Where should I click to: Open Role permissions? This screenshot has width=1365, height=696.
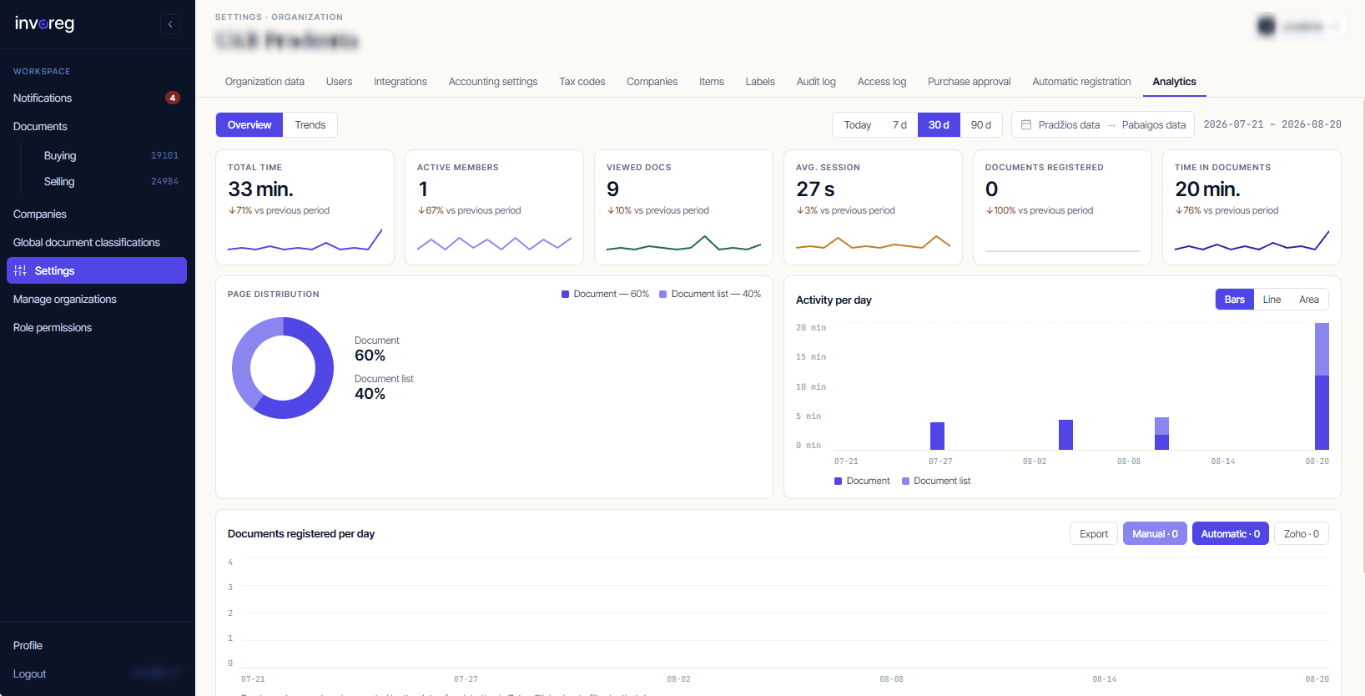pos(97,327)
